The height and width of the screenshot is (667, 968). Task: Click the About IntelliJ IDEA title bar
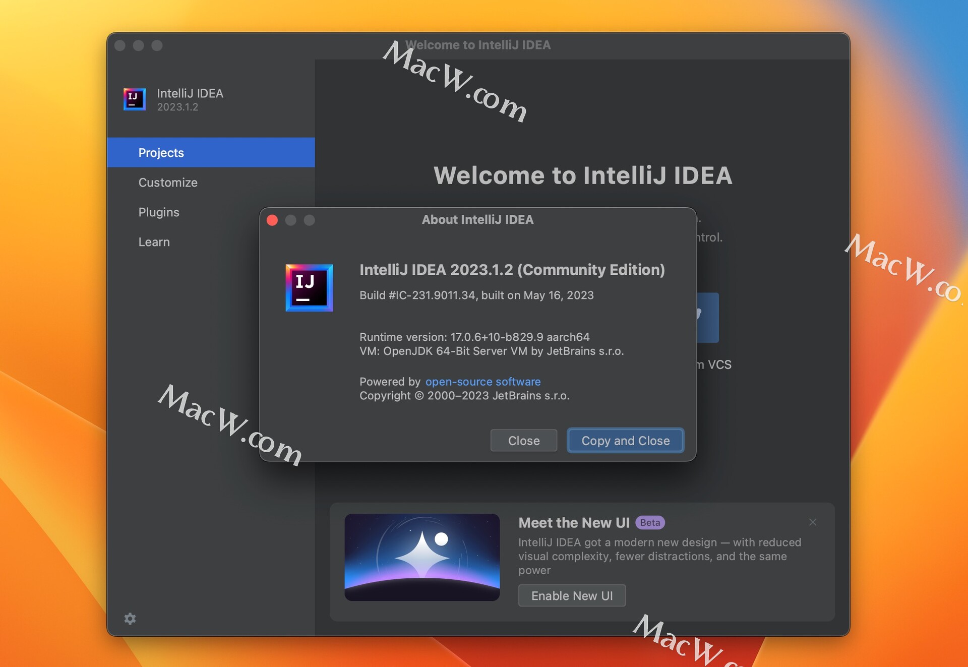pos(477,220)
